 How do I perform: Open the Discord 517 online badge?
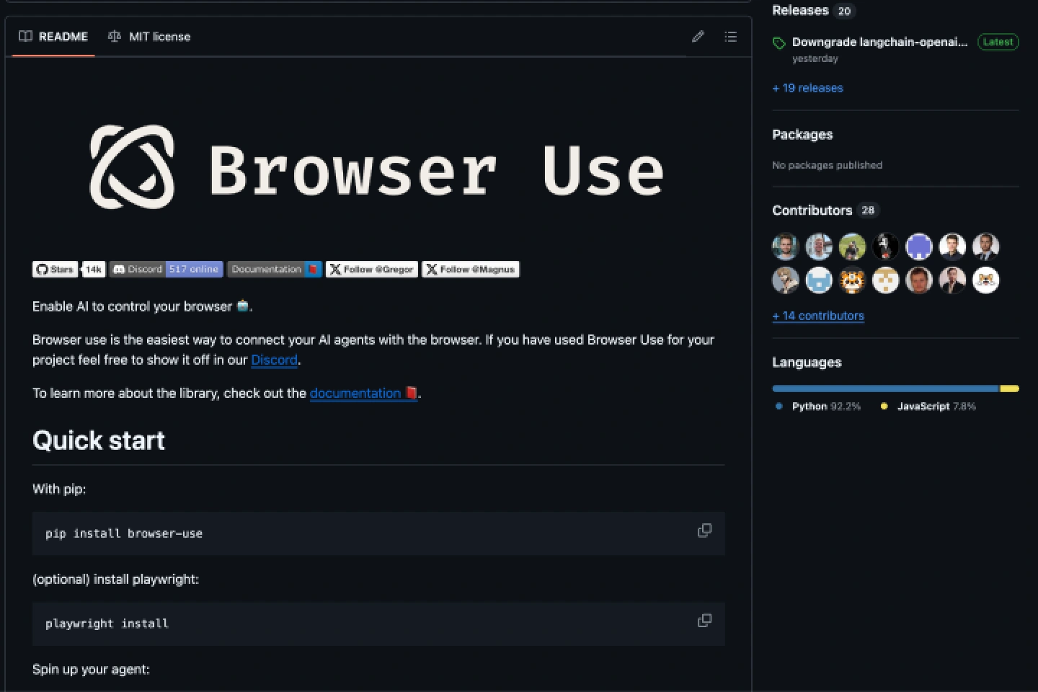[167, 270]
